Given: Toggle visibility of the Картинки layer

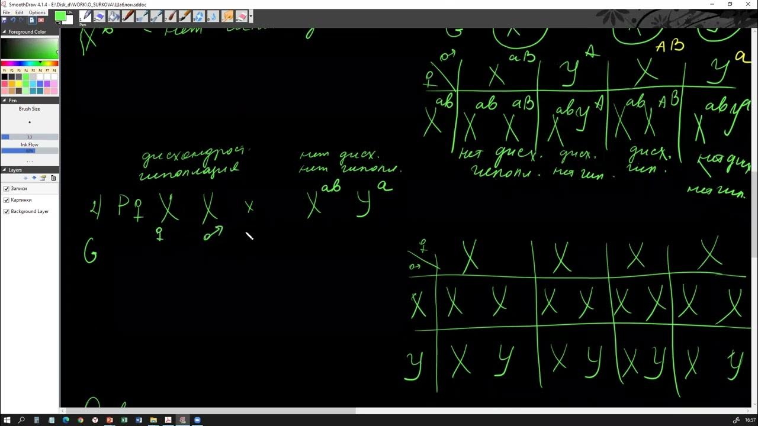Looking at the screenshot, I should (7, 200).
